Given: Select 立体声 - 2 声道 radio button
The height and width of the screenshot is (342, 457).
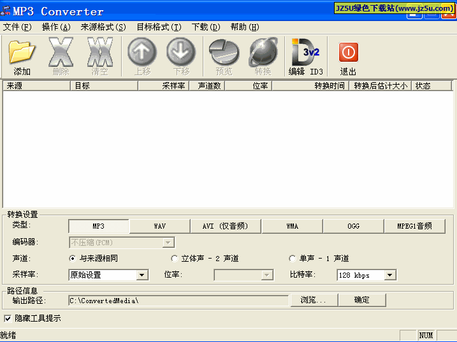Looking at the screenshot, I should pos(174,259).
